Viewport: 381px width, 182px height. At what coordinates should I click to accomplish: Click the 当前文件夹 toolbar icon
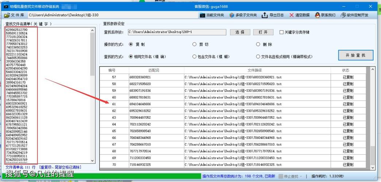(x=203, y=15)
